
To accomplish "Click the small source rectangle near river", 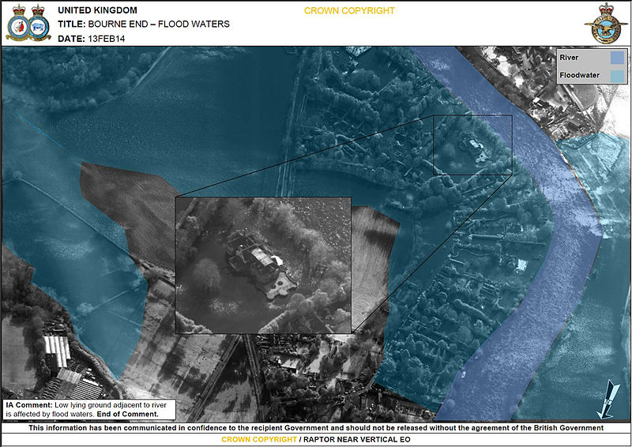I will click(472, 145).
